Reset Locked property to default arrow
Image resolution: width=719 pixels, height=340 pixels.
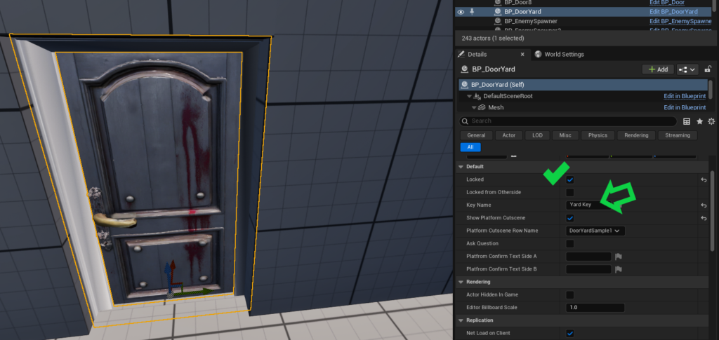(x=703, y=180)
